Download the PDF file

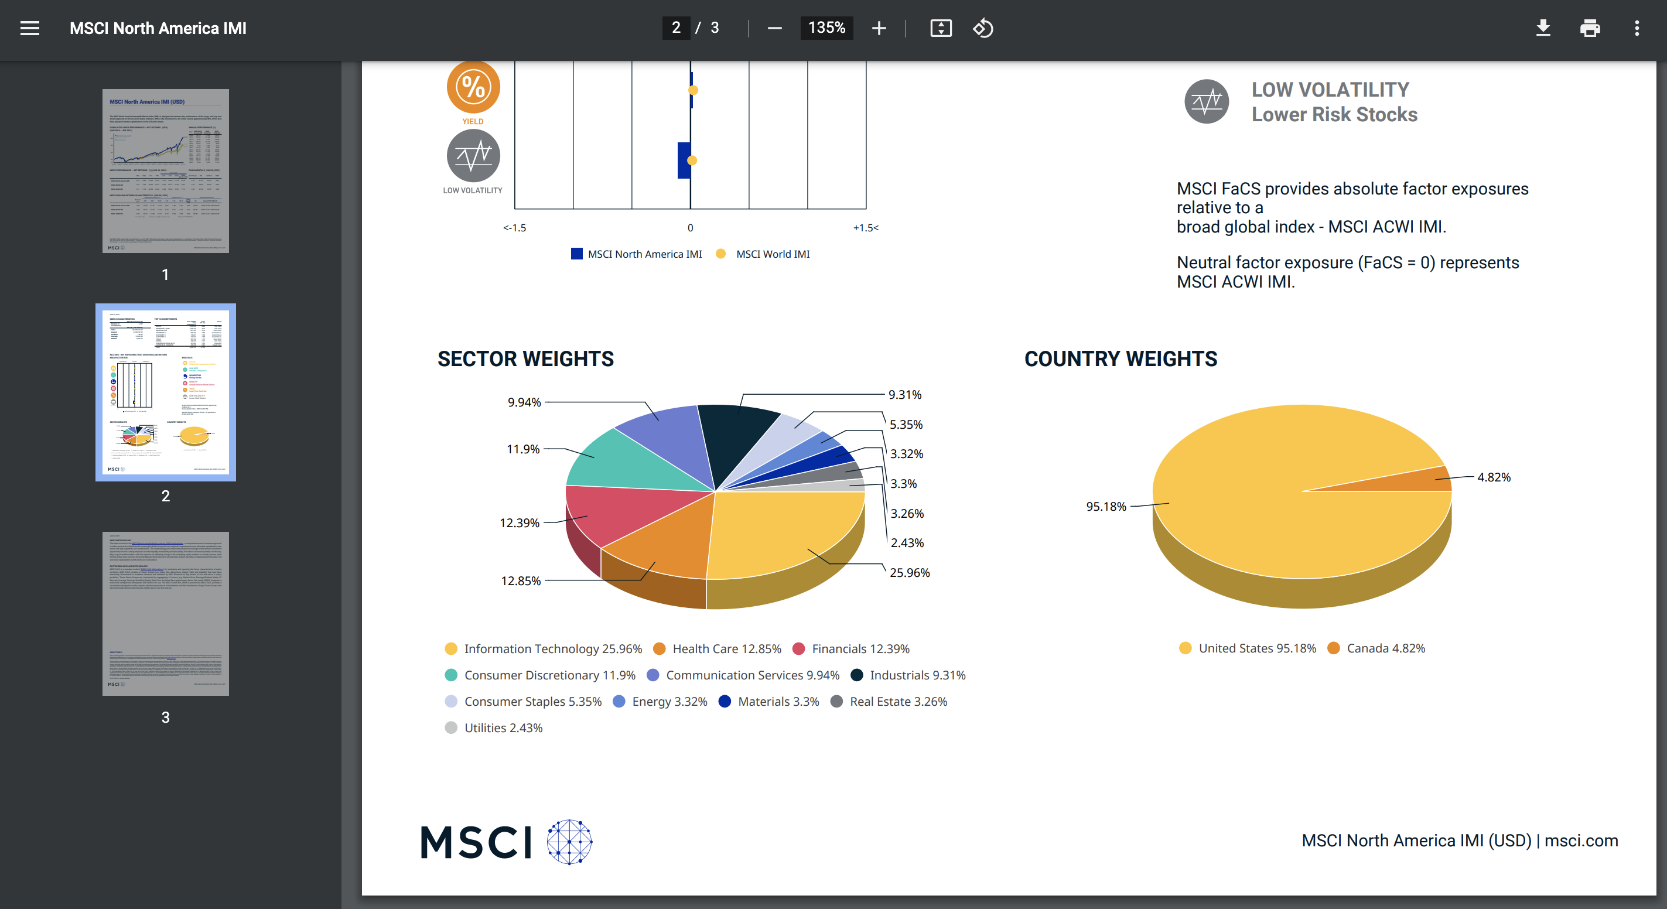pyautogui.click(x=1543, y=28)
